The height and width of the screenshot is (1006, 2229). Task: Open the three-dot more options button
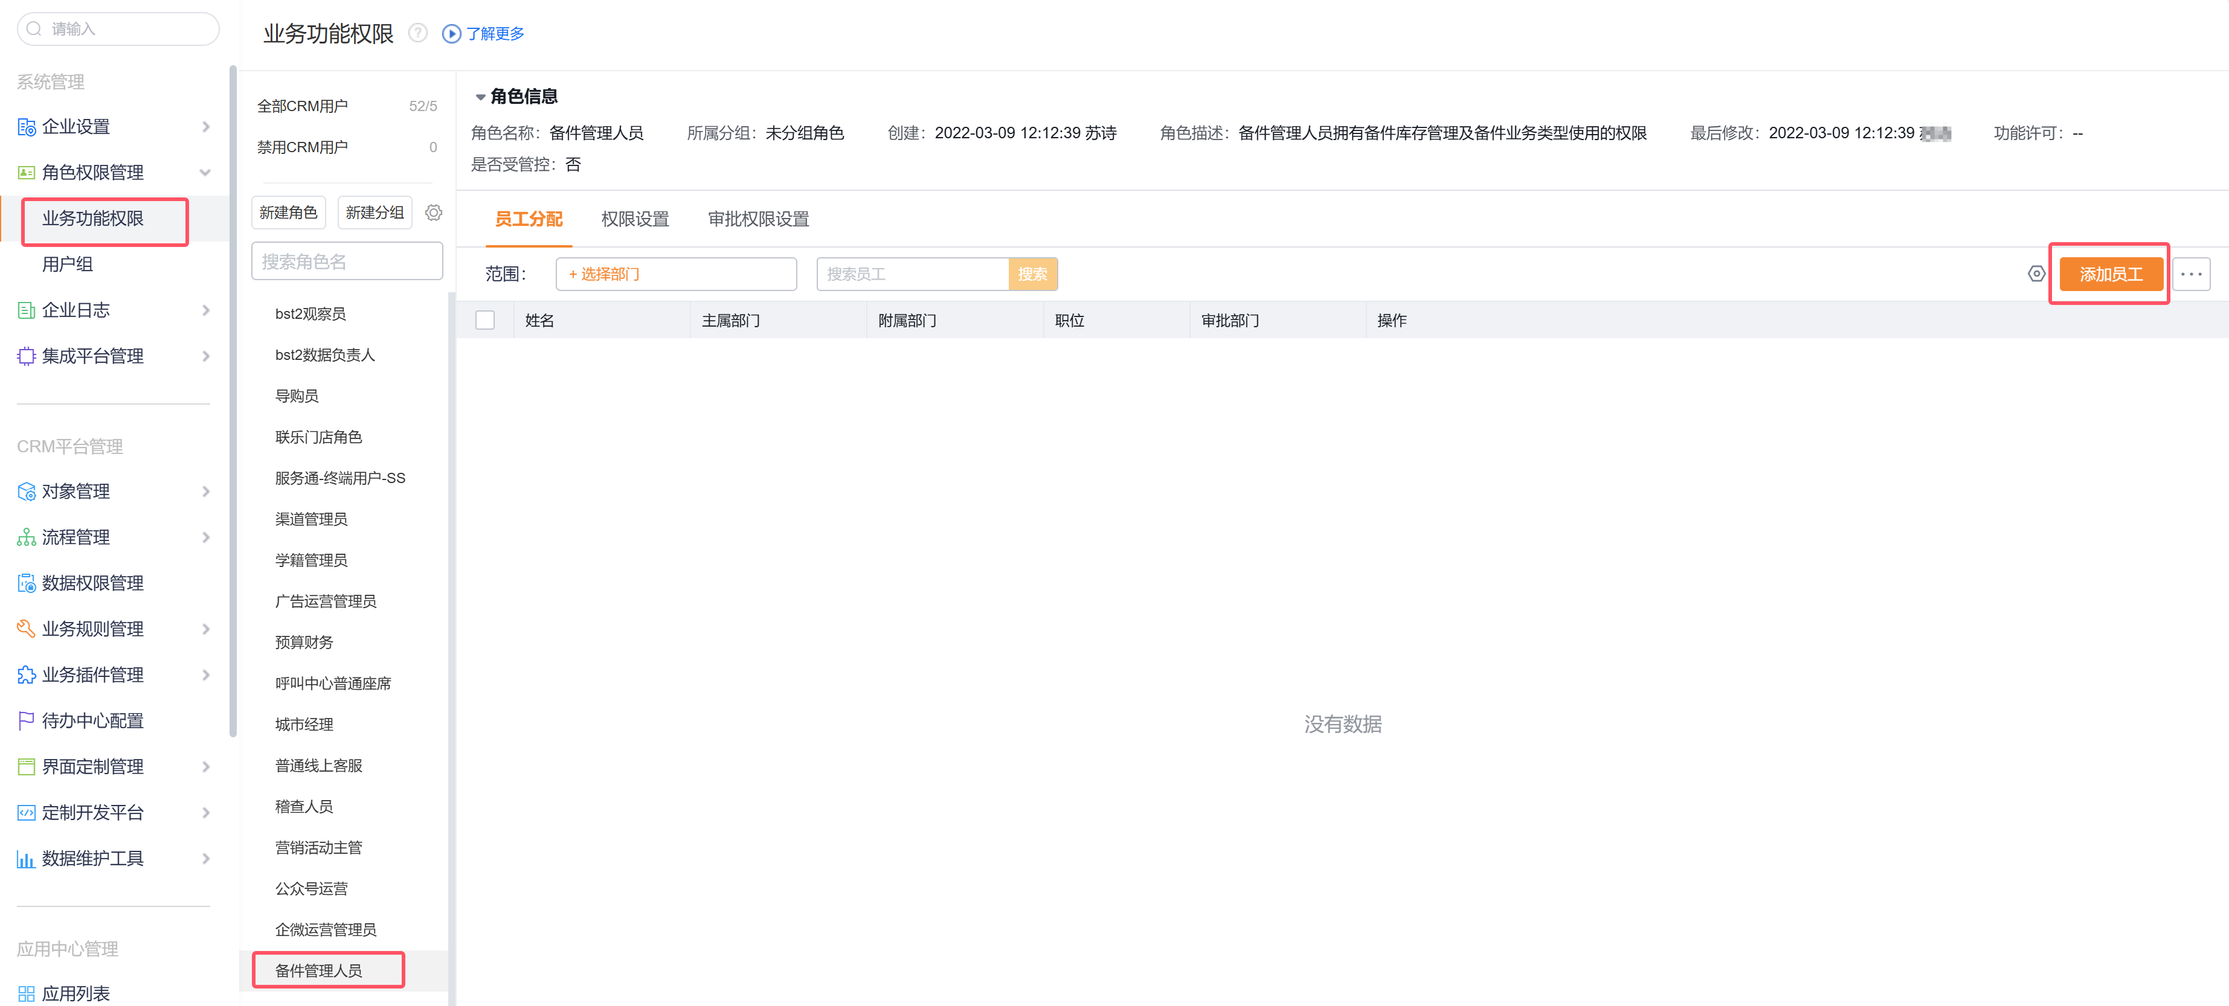pyautogui.click(x=2190, y=274)
